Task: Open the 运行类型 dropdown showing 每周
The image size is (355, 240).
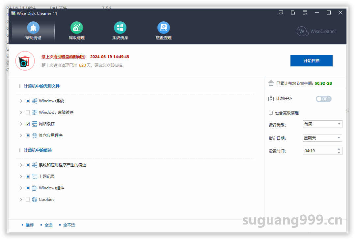Action: (322, 124)
